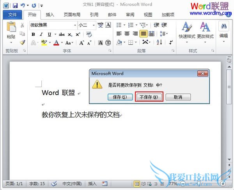Click the Shrink Font icon
The width and height of the screenshot is (234, 190).
click(89, 43)
